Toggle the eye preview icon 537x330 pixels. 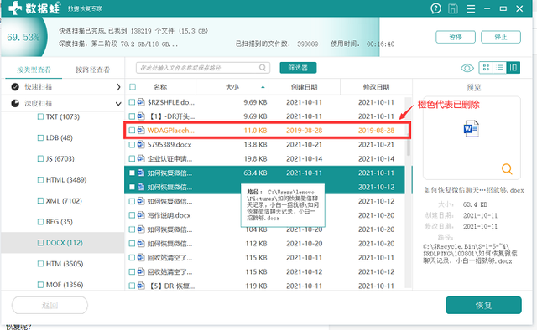(467, 68)
